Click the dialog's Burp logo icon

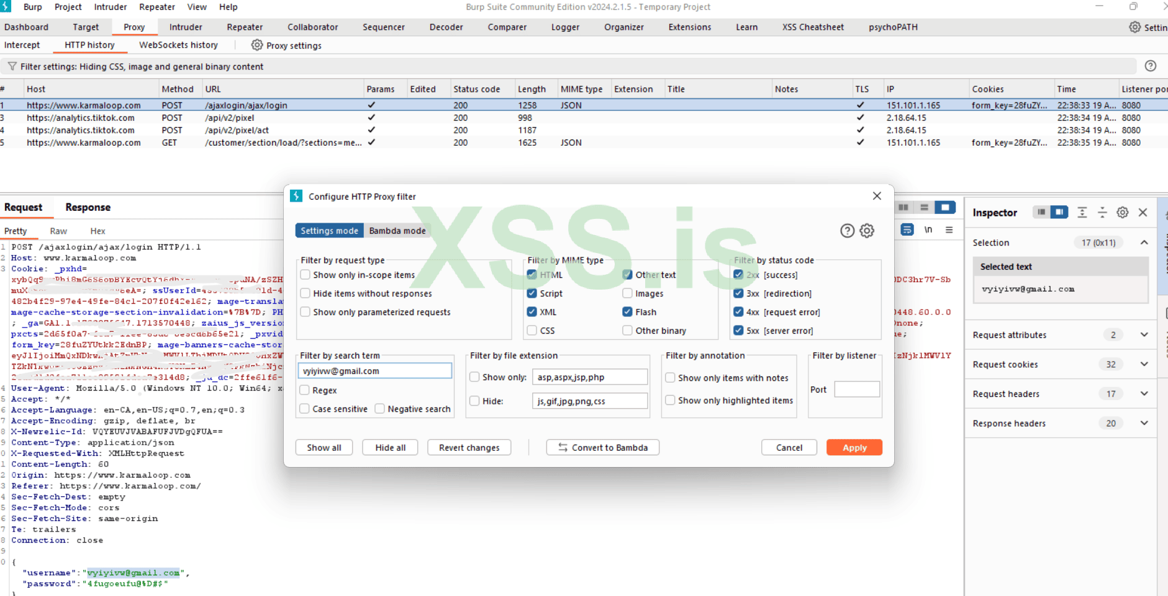(296, 196)
